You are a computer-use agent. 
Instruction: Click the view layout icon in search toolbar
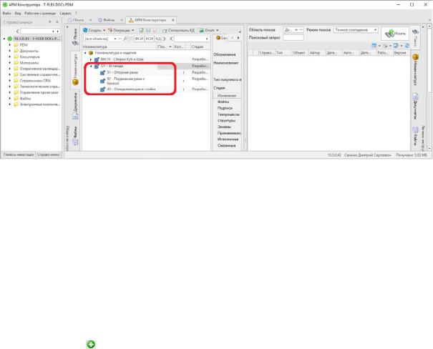374,46
